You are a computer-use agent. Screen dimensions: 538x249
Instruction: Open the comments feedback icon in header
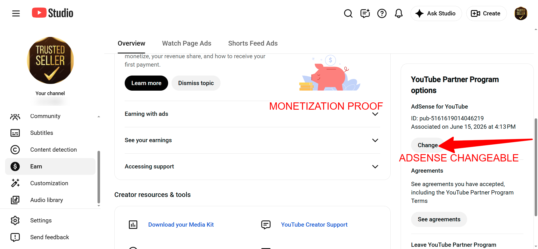(365, 13)
